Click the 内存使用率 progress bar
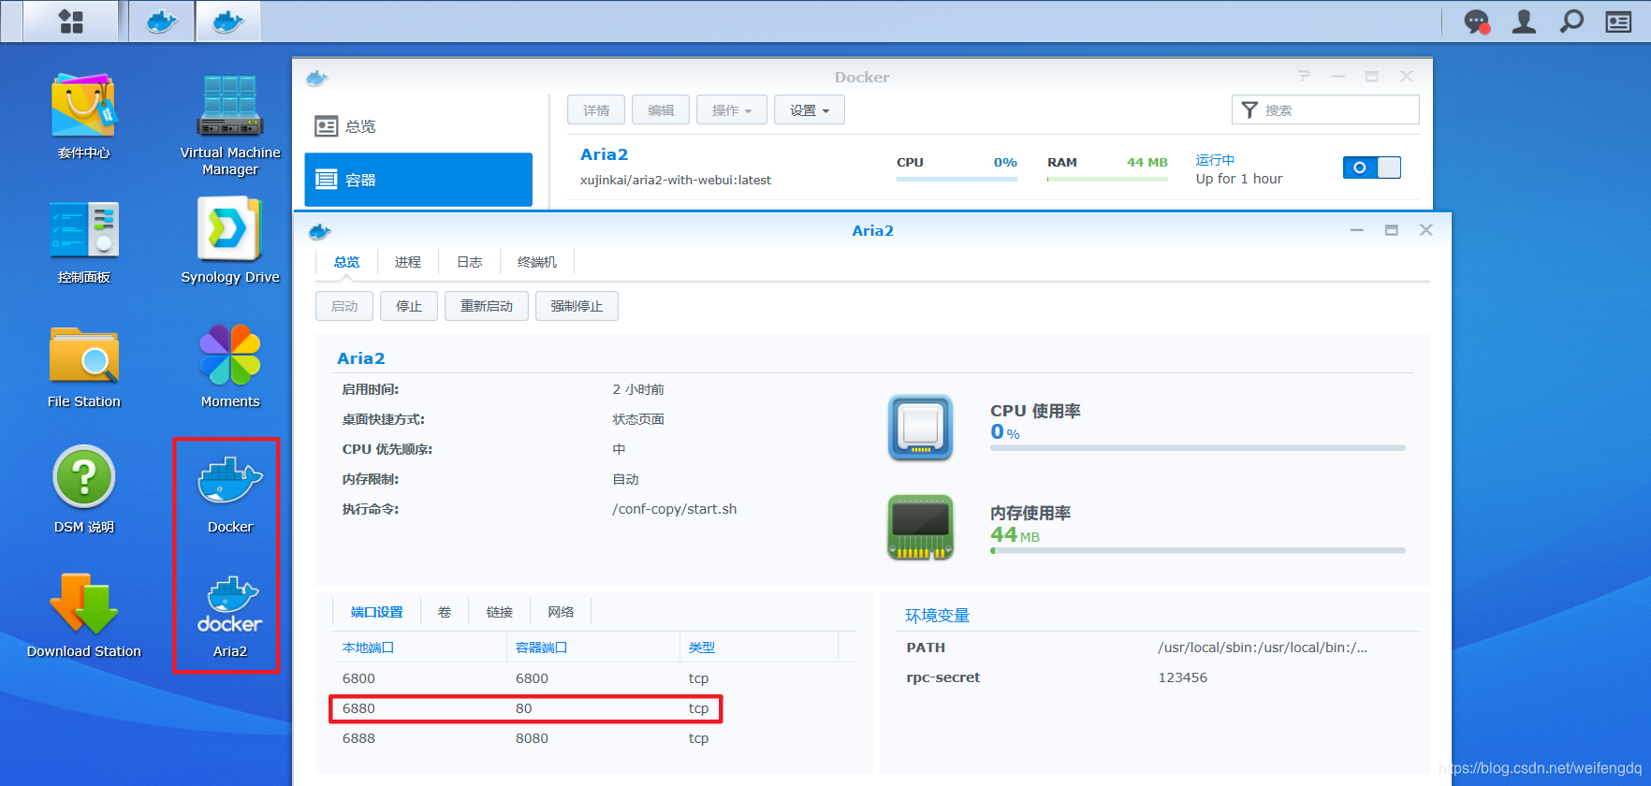The width and height of the screenshot is (1651, 786). (1198, 550)
